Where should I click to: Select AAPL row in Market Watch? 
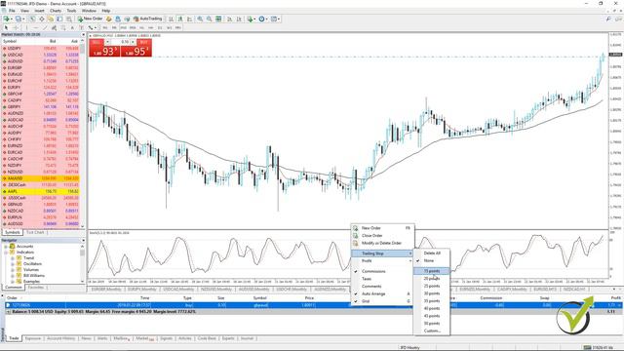[x=41, y=191]
